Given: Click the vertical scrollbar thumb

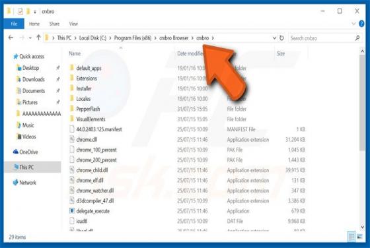Looking at the screenshot, I should tap(362, 103).
